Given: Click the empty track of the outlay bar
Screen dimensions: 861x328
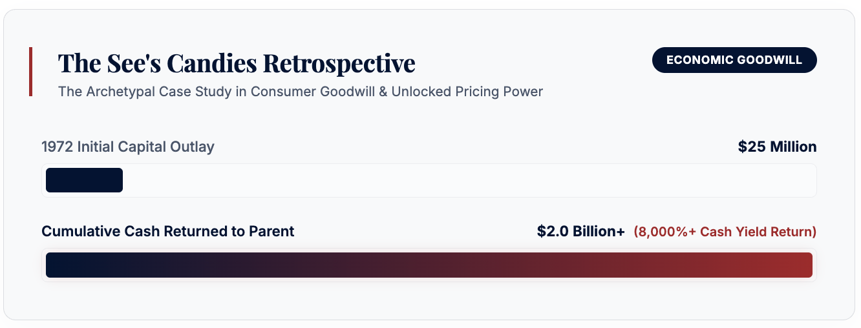Looking at the screenshot, I should 469,180.
